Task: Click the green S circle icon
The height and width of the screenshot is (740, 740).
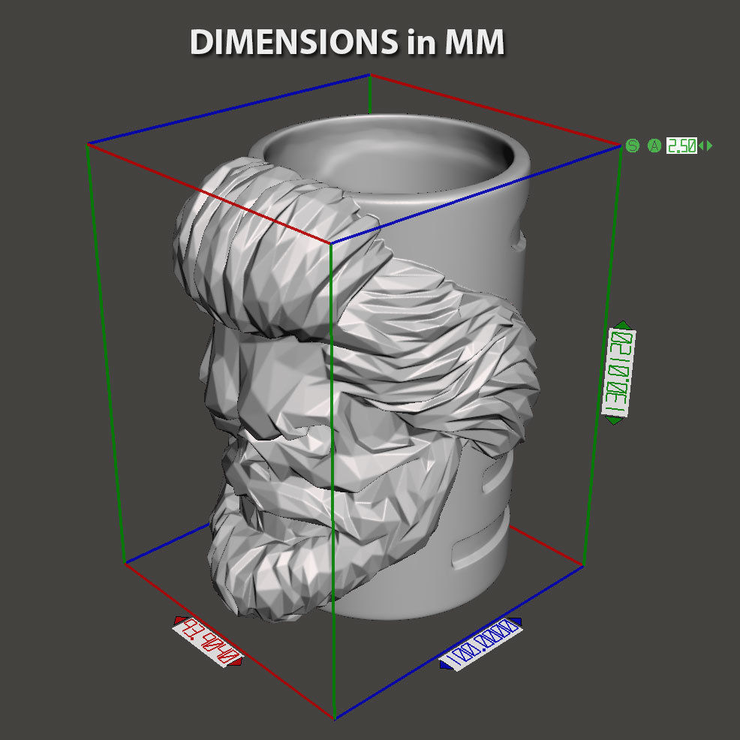Action: [633, 146]
